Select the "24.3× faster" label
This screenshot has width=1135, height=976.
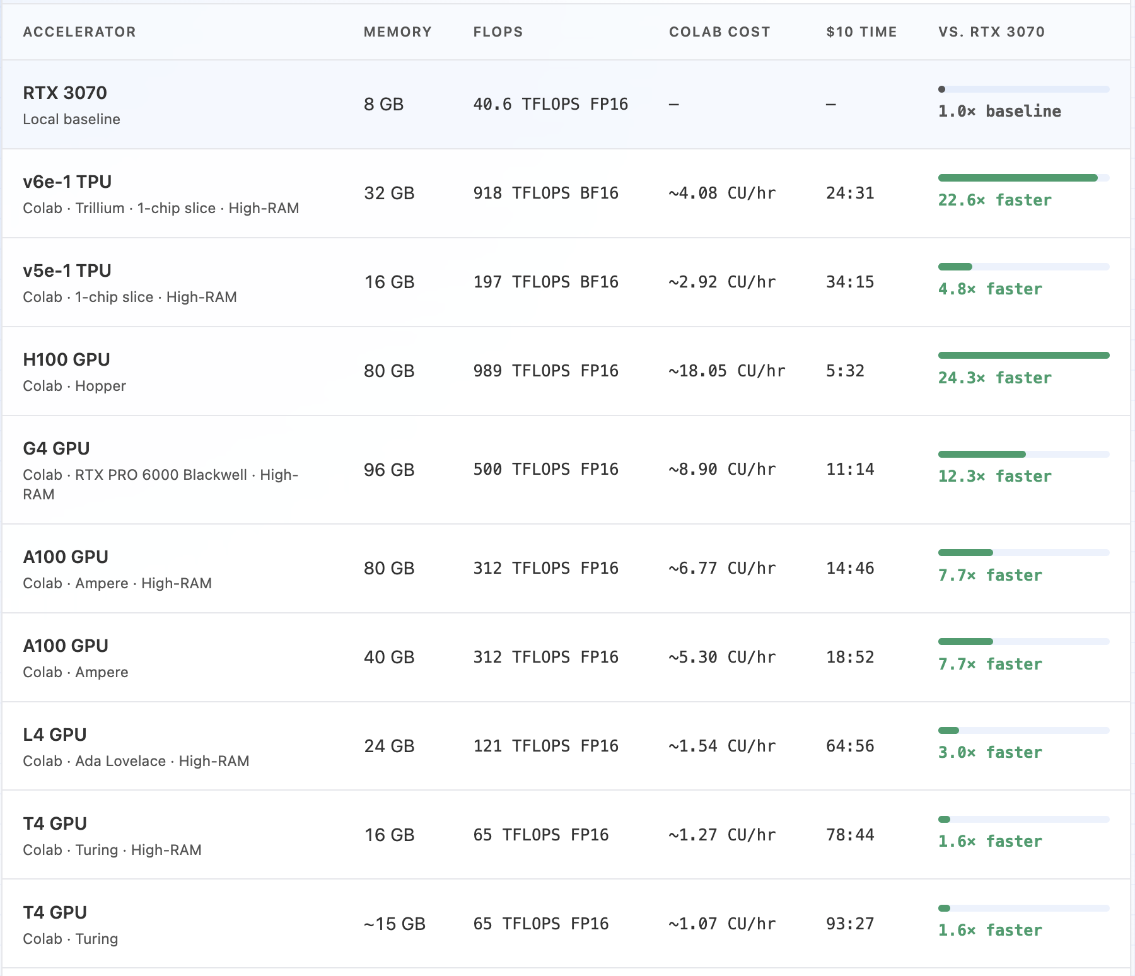[x=994, y=378]
